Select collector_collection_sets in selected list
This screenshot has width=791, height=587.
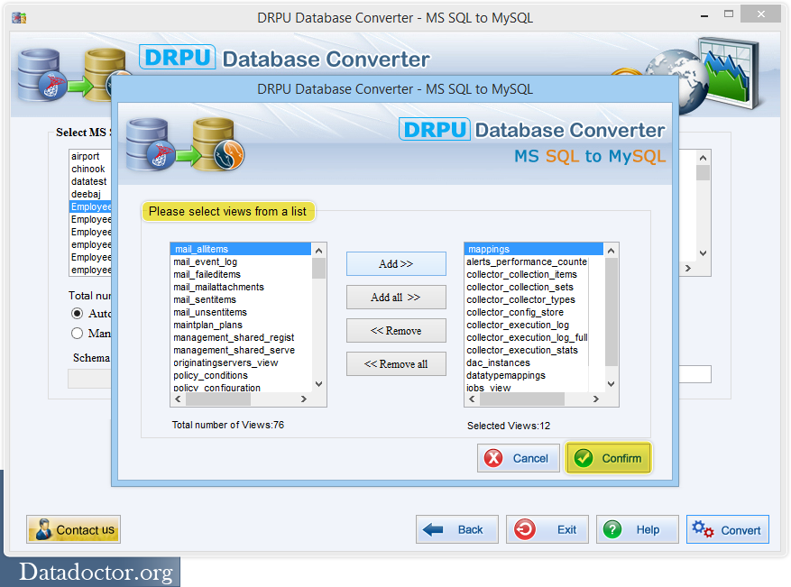527,287
